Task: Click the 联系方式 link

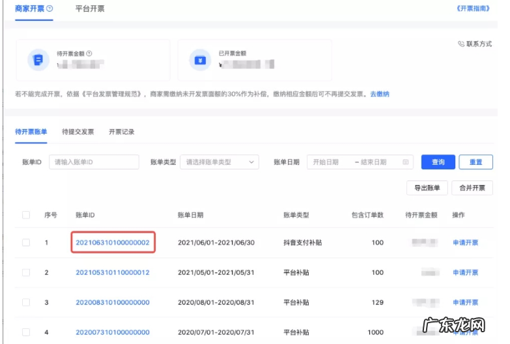Action: point(479,44)
